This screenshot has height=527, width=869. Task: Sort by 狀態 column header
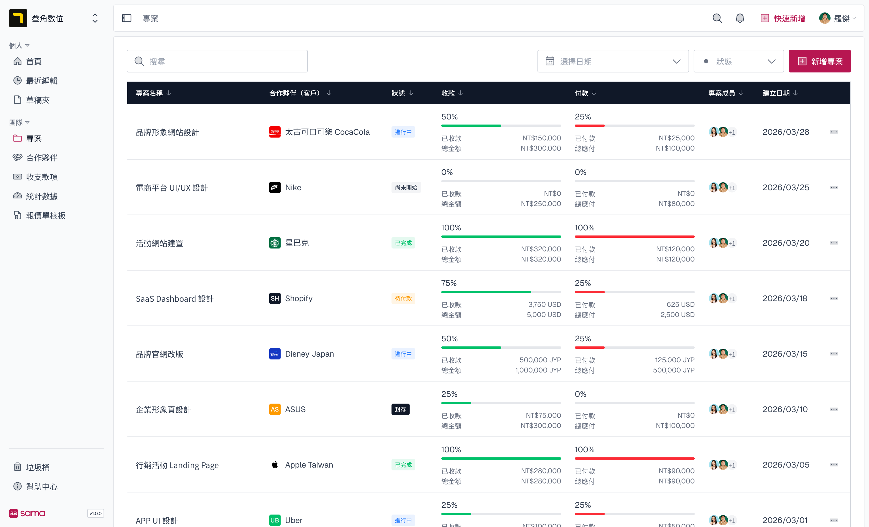402,93
